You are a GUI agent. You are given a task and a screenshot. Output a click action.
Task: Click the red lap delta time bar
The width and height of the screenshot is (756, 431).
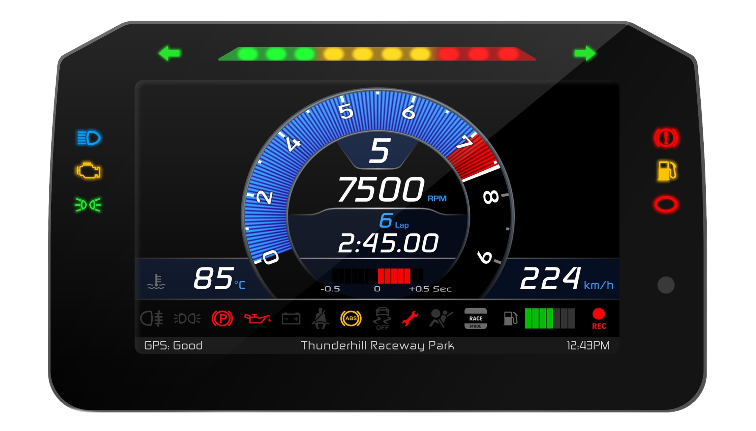394,276
